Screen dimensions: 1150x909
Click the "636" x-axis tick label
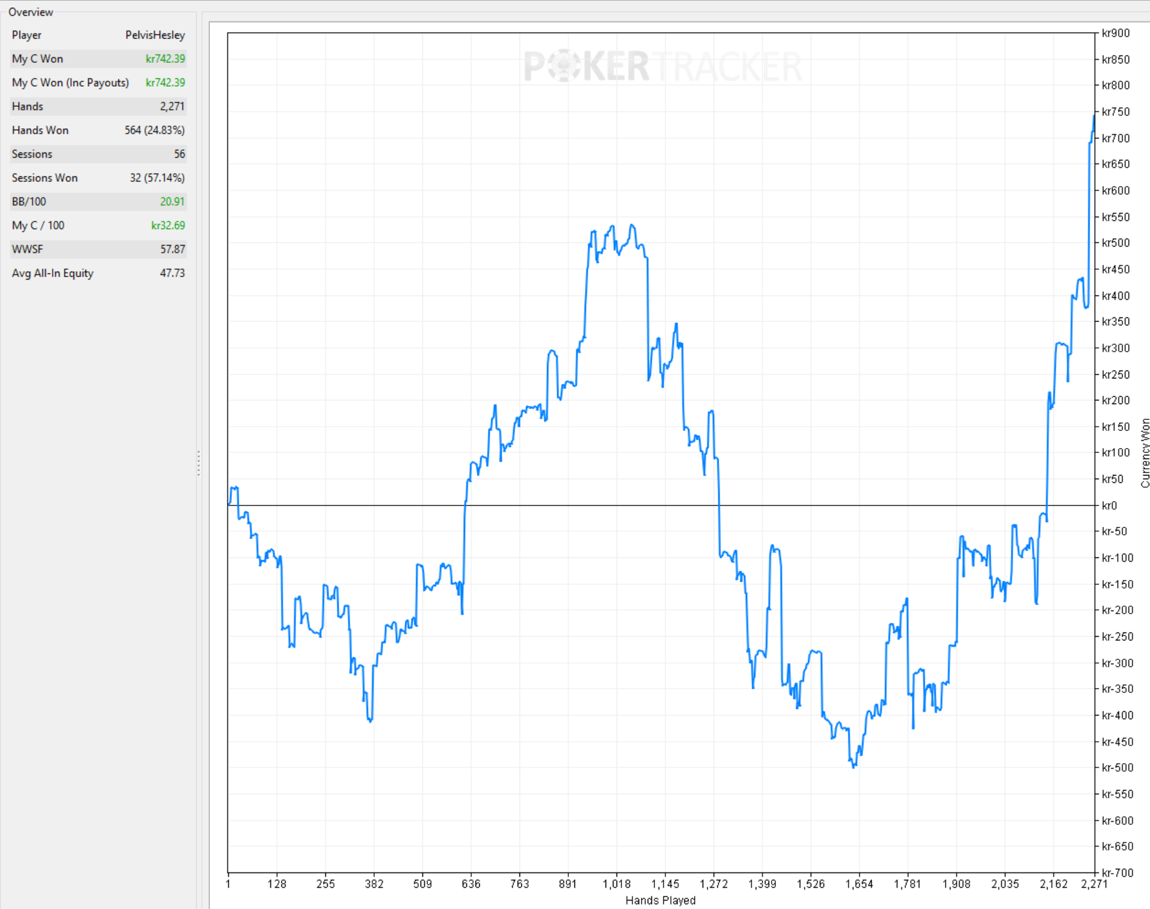[x=471, y=884]
